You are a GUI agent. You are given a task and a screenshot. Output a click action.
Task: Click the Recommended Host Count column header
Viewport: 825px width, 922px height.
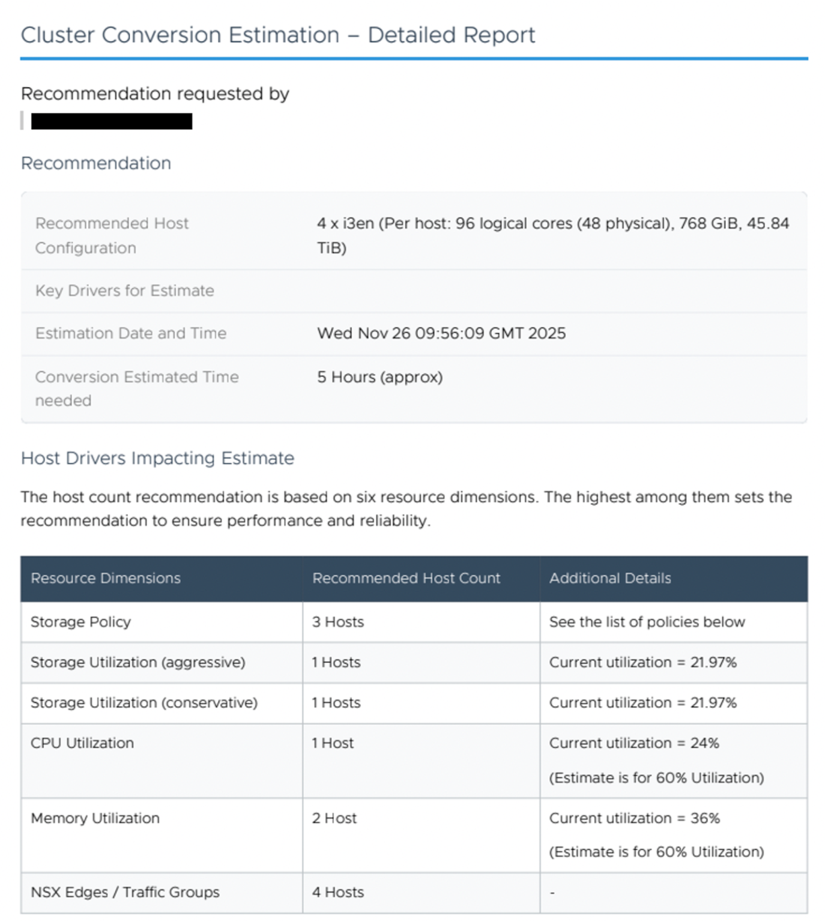click(406, 578)
